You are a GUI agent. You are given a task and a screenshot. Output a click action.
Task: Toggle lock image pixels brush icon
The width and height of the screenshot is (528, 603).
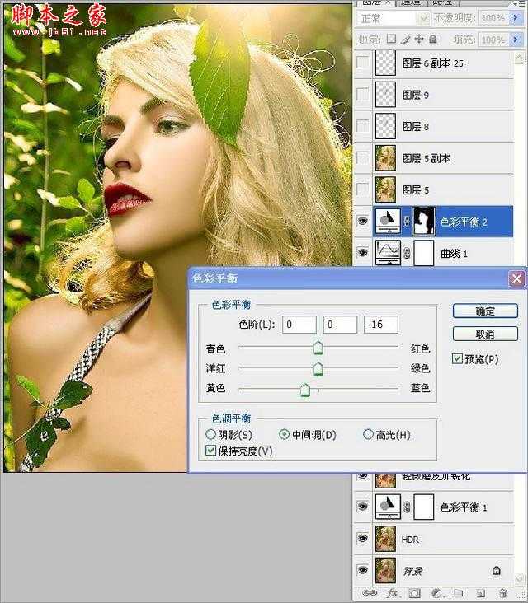click(406, 39)
